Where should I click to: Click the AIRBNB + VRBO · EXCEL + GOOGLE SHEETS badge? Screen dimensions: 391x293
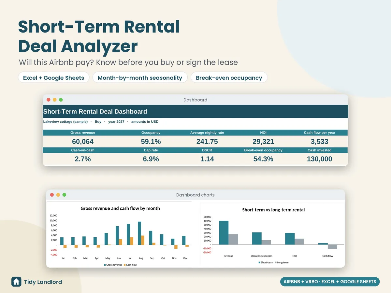[x=330, y=282]
